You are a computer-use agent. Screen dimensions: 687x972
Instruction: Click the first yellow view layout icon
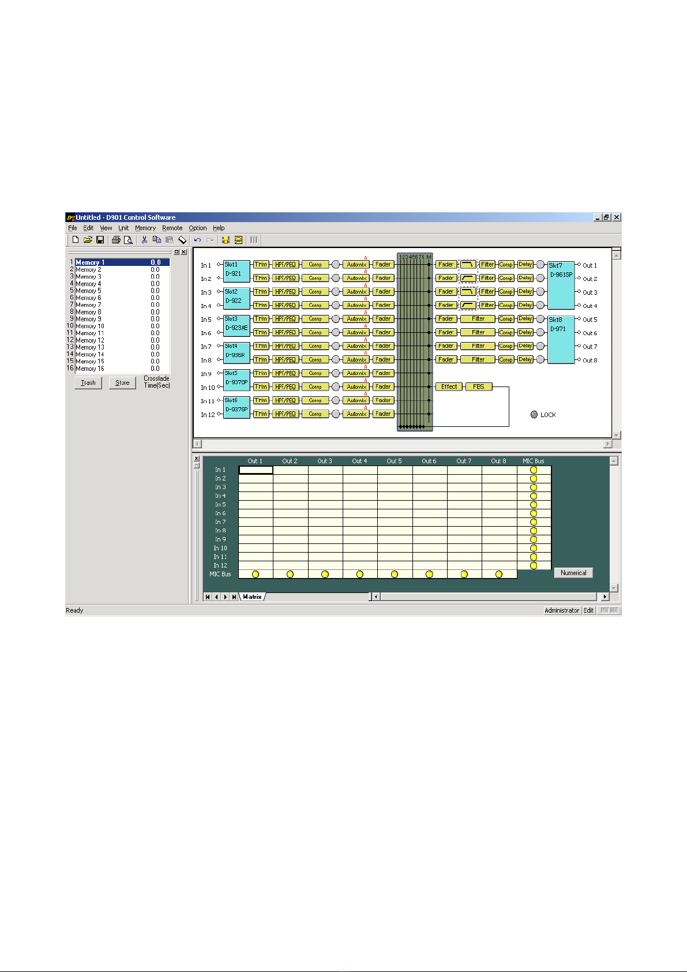pos(226,240)
